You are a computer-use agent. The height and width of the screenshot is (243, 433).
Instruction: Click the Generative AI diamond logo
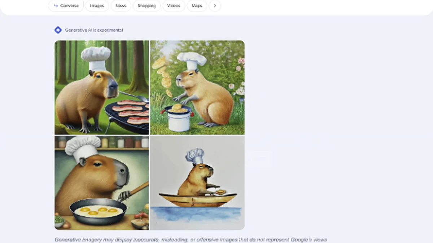point(58,30)
